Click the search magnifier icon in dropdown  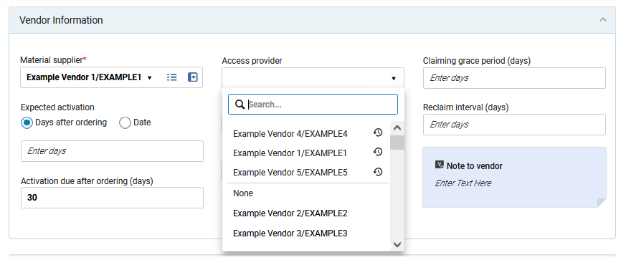[x=240, y=105]
